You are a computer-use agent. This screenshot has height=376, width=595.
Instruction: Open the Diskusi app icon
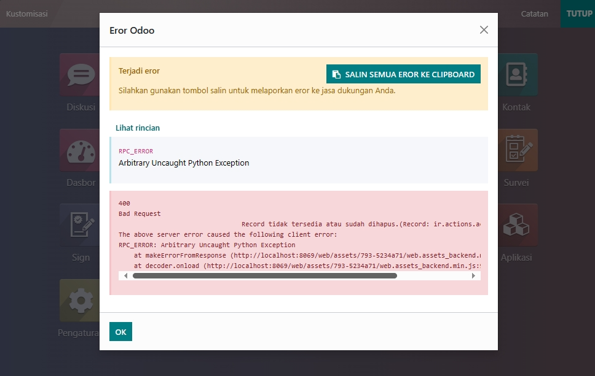(80, 75)
